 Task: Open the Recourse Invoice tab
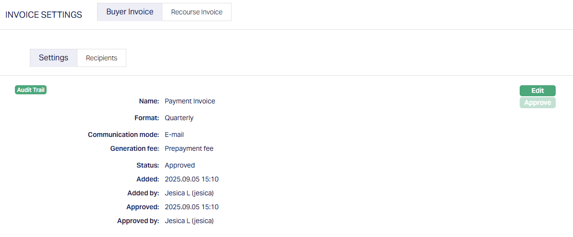196,12
